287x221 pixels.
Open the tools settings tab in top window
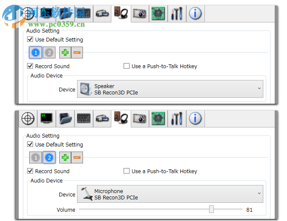[x=177, y=14]
